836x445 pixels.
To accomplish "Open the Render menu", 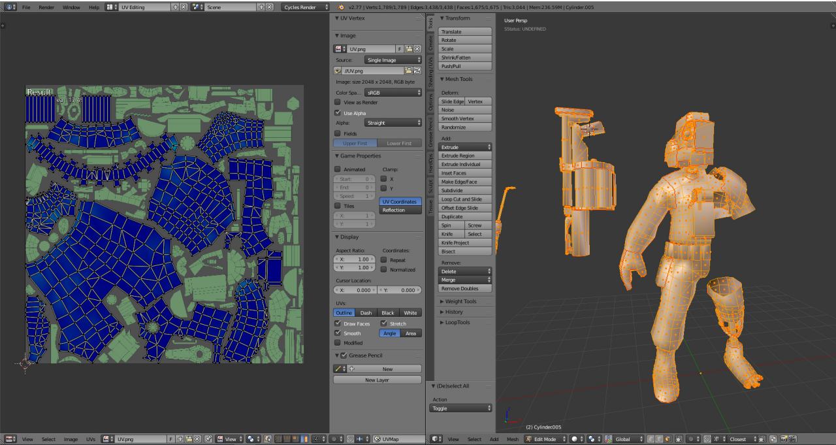I will tap(46, 7).
